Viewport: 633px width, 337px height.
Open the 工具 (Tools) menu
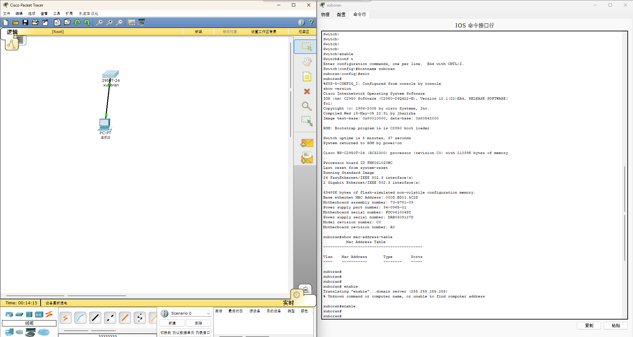click(x=57, y=14)
